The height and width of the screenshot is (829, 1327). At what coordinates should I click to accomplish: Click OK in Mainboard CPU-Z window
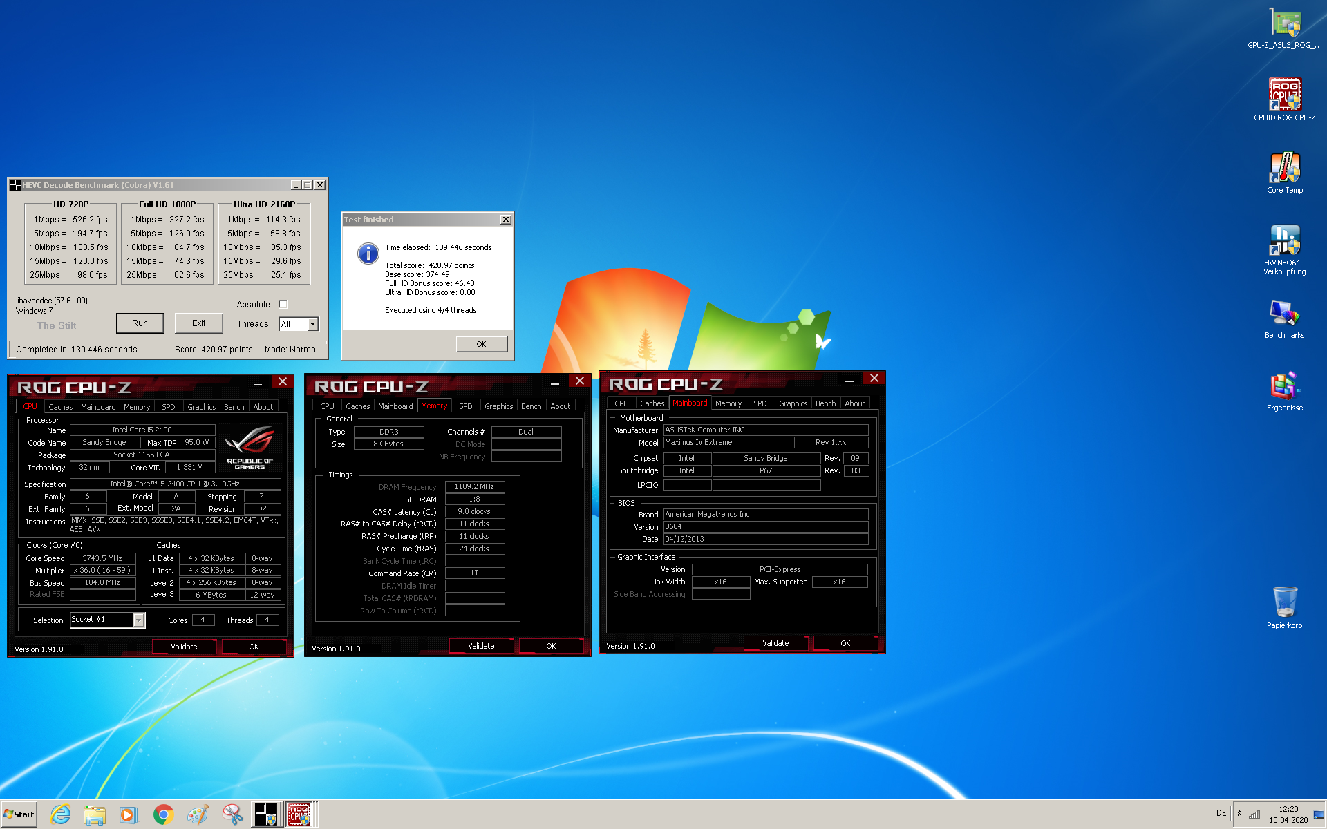tap(845, 643)
